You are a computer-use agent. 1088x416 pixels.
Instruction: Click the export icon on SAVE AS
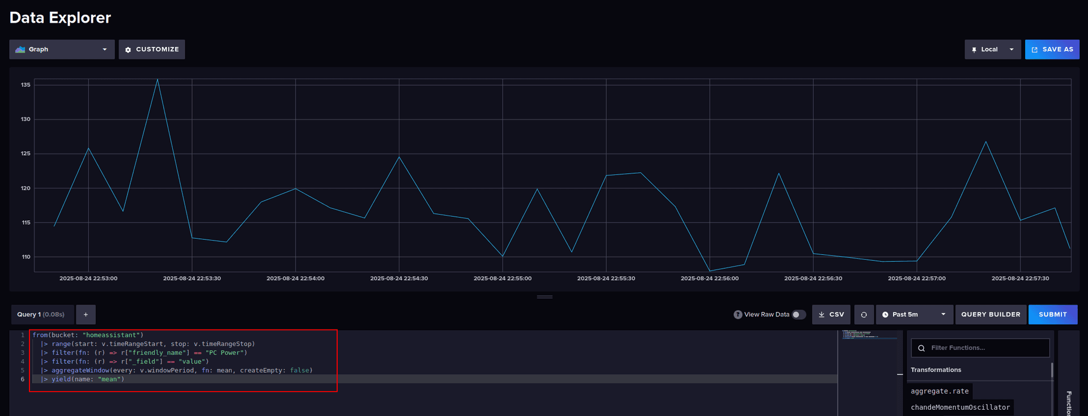coord(1035,50)
